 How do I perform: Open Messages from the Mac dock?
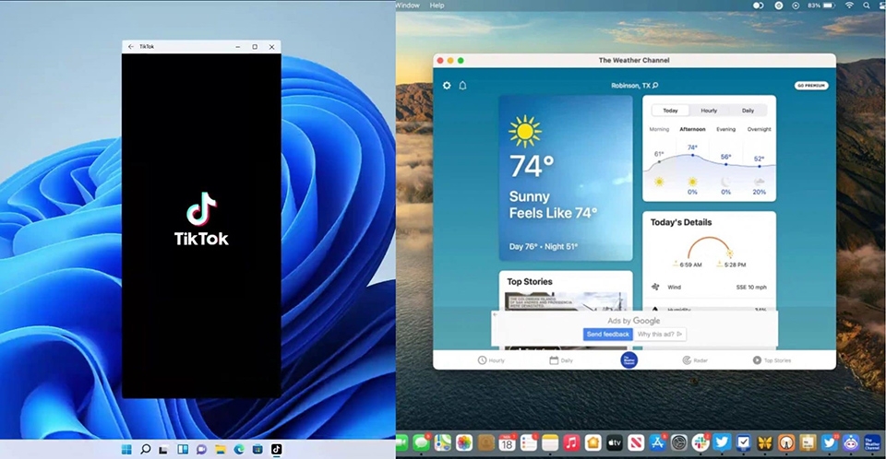pyautogui.click(x=422, y=443)
